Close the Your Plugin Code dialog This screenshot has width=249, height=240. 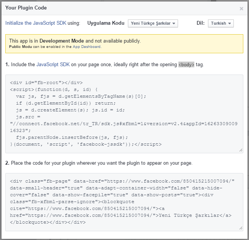[x=241, y=8]
